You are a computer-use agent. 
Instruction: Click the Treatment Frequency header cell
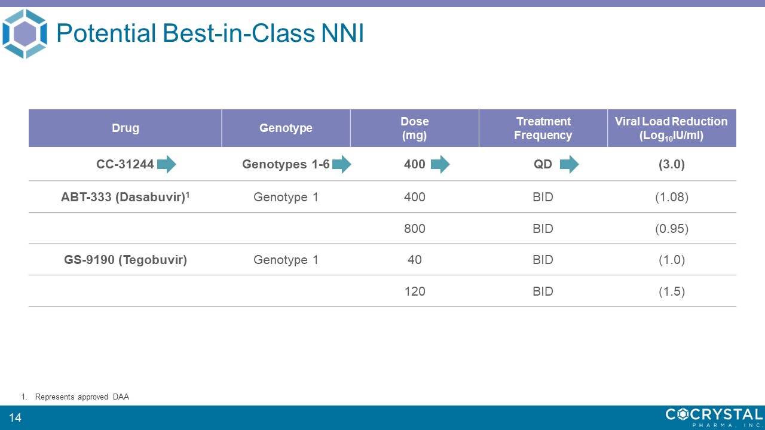point(543,128)
